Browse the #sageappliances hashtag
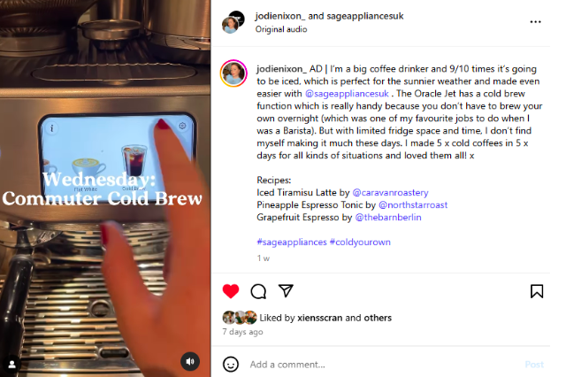Screen dimensions: 566x377 292,242
